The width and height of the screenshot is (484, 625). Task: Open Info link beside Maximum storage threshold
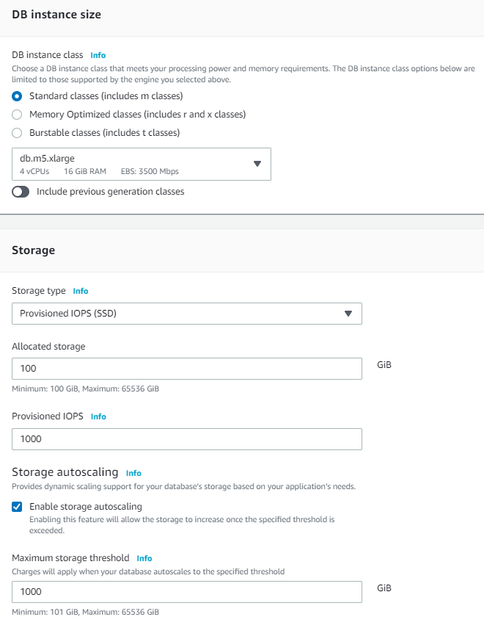point(144,558)
